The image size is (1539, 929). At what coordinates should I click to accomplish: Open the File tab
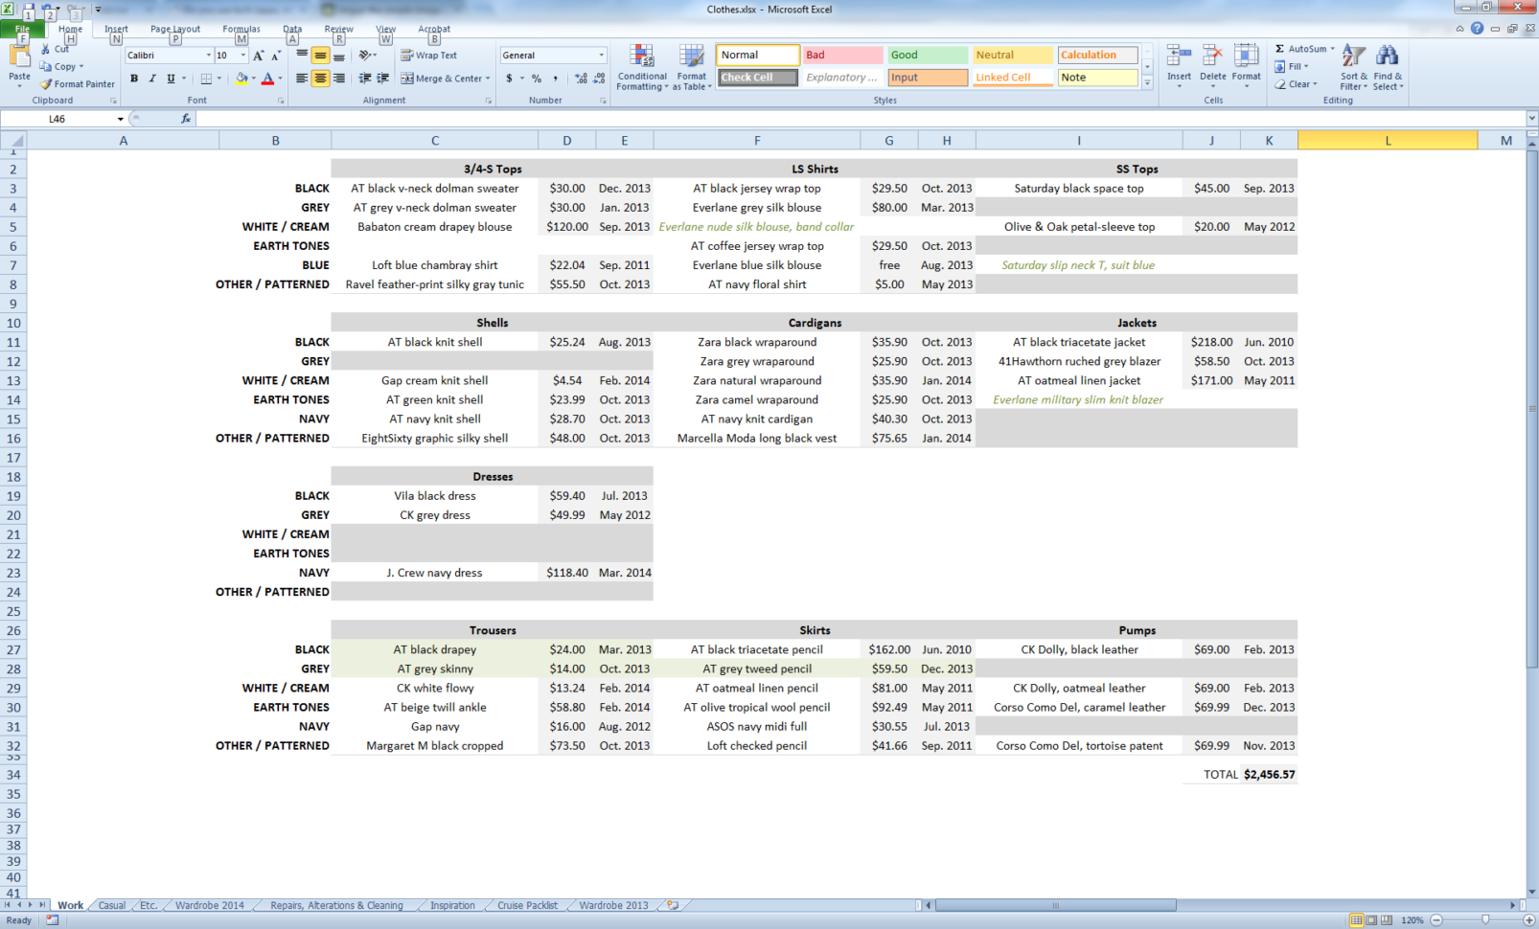21,30
